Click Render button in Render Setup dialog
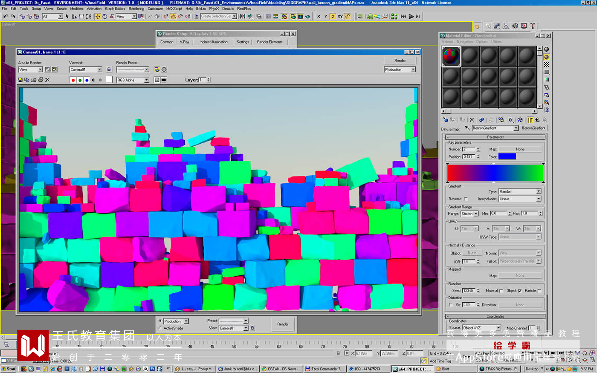 click(x=283, y=324)
